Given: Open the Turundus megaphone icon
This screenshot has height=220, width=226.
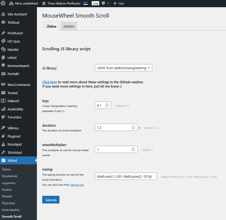Looking at the screenshot, I should 3,117.
